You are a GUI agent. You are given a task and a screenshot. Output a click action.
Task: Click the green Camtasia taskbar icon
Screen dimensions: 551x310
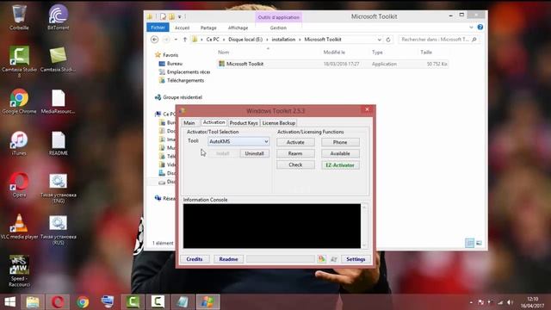point(133,302)
